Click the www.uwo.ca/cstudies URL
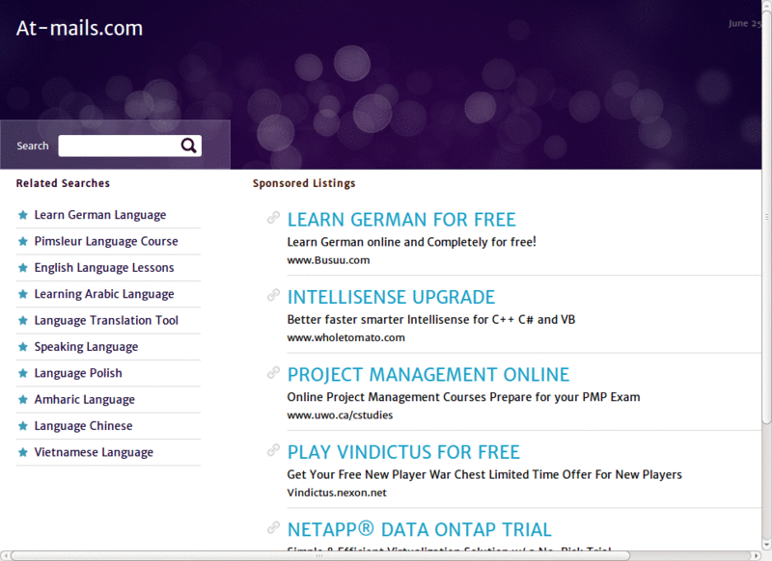The image size is (772, 561). point(340,415)
